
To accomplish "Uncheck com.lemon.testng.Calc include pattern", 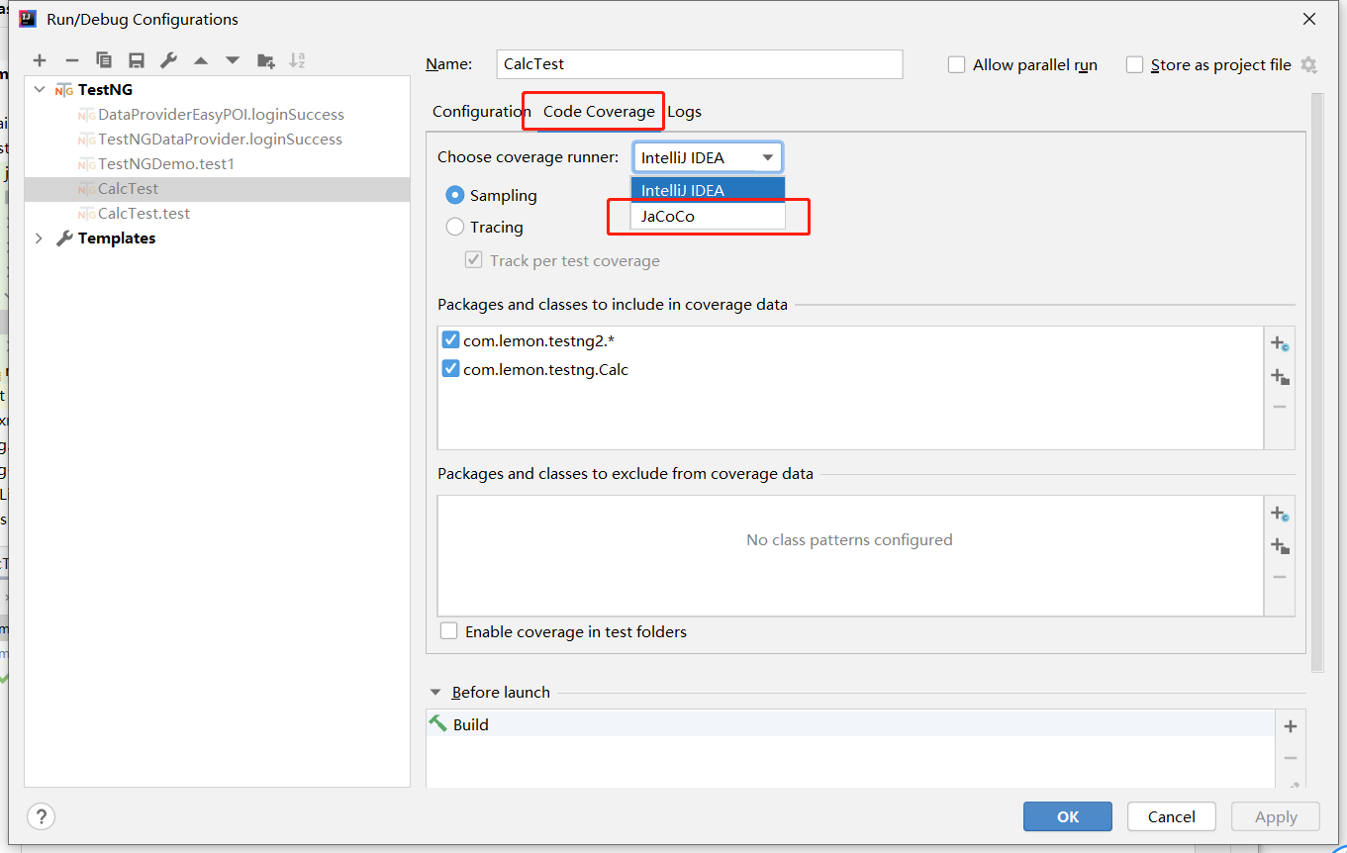I will point(451,369).
